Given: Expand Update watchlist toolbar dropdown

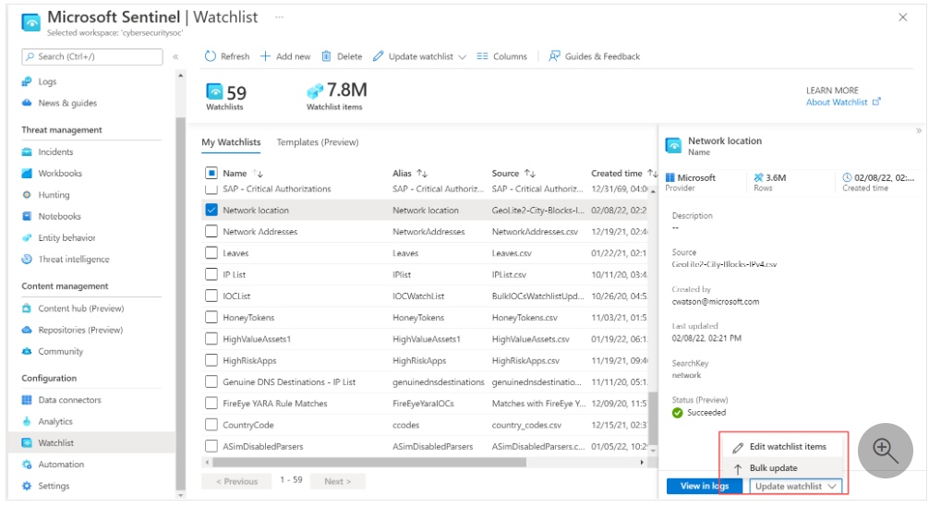Looking at the screenshot, I should 419,56.
